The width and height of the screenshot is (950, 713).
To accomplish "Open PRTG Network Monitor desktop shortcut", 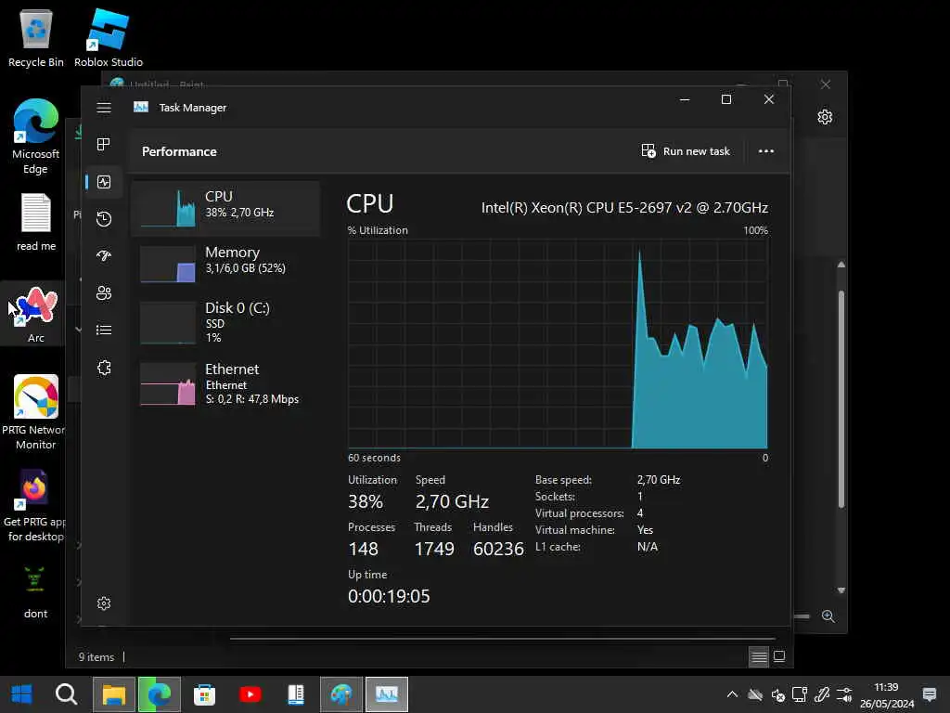I will click(x=36, y=412).
